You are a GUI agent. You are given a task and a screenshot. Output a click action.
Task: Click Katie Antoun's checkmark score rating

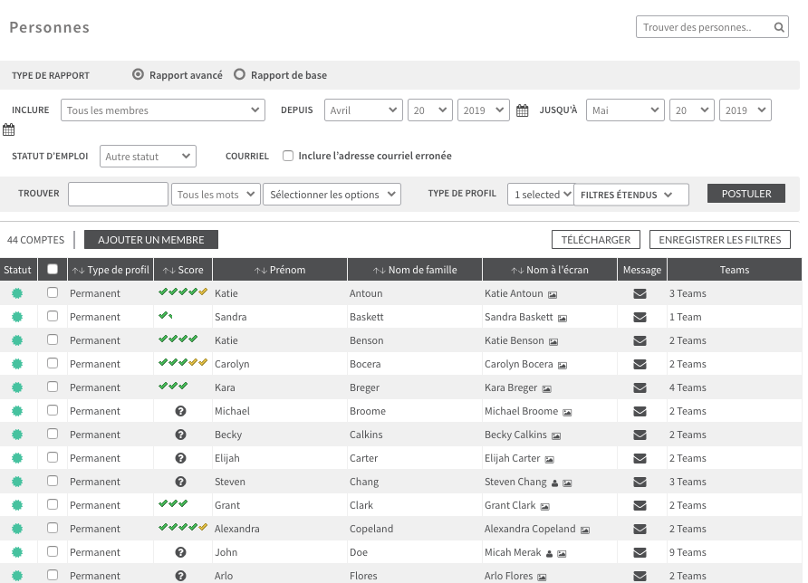click(183, 292)
